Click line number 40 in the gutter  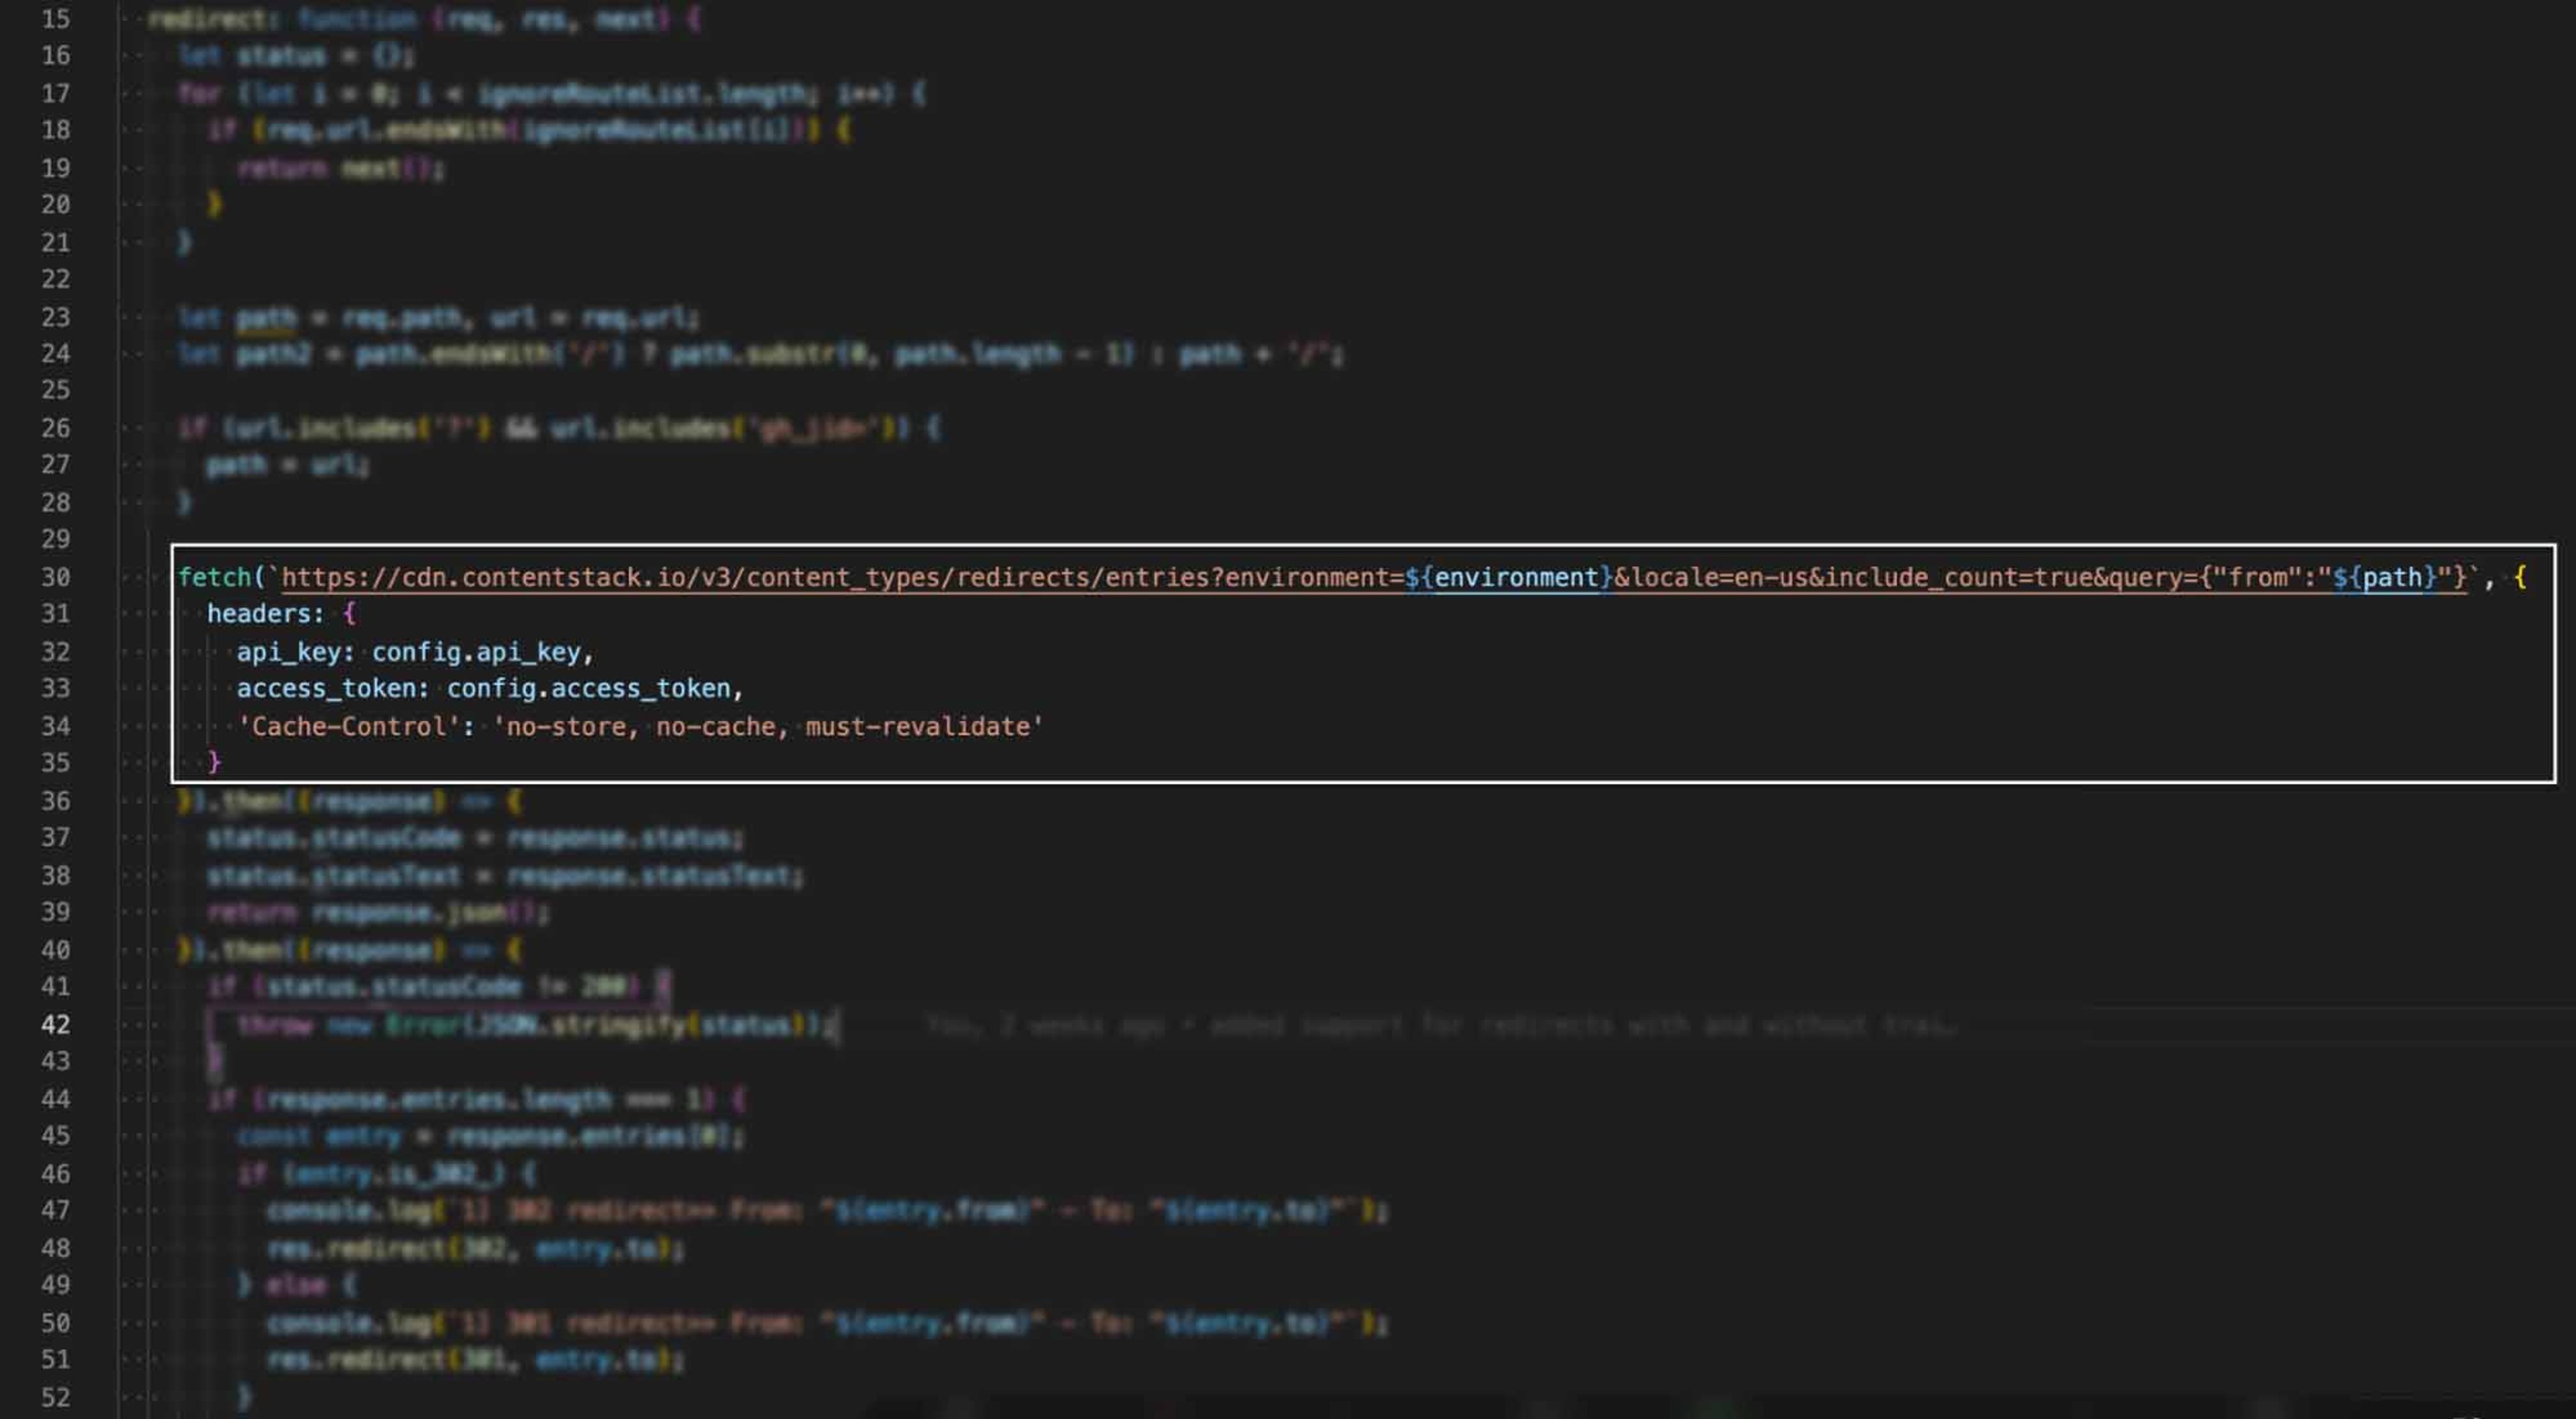click(x=56, y=950)
